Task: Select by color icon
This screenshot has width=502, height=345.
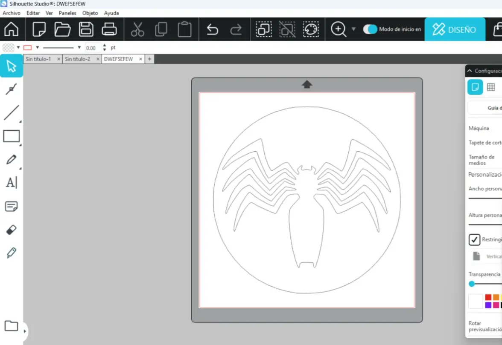Action: pos(311,29)
